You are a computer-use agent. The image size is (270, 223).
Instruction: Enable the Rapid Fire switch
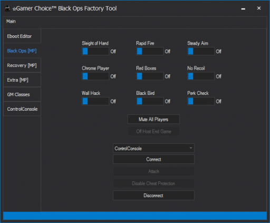click(150, 51)
